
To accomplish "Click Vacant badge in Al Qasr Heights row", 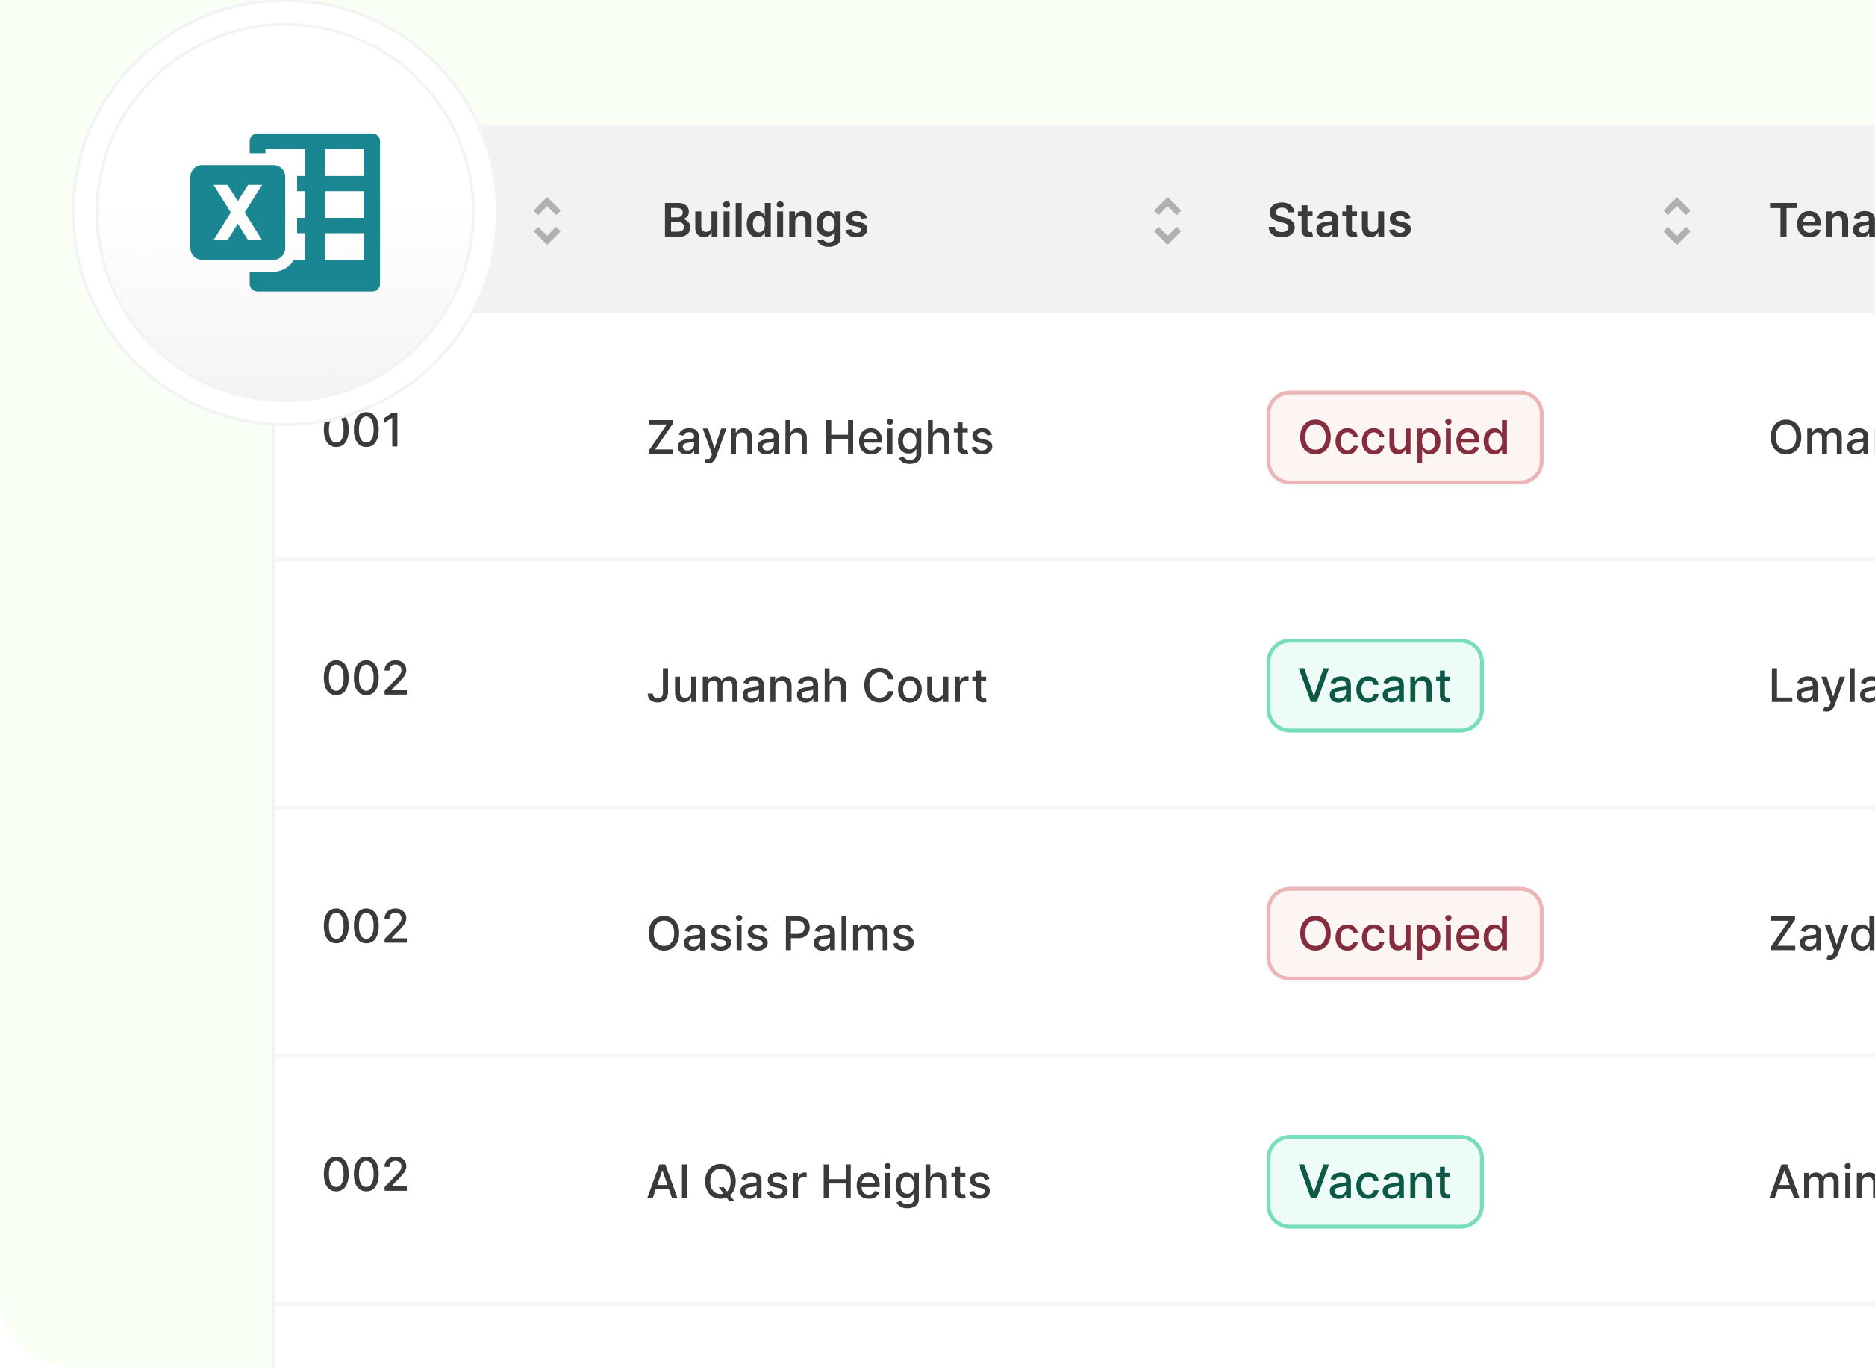I will tap(1374, 1182).
